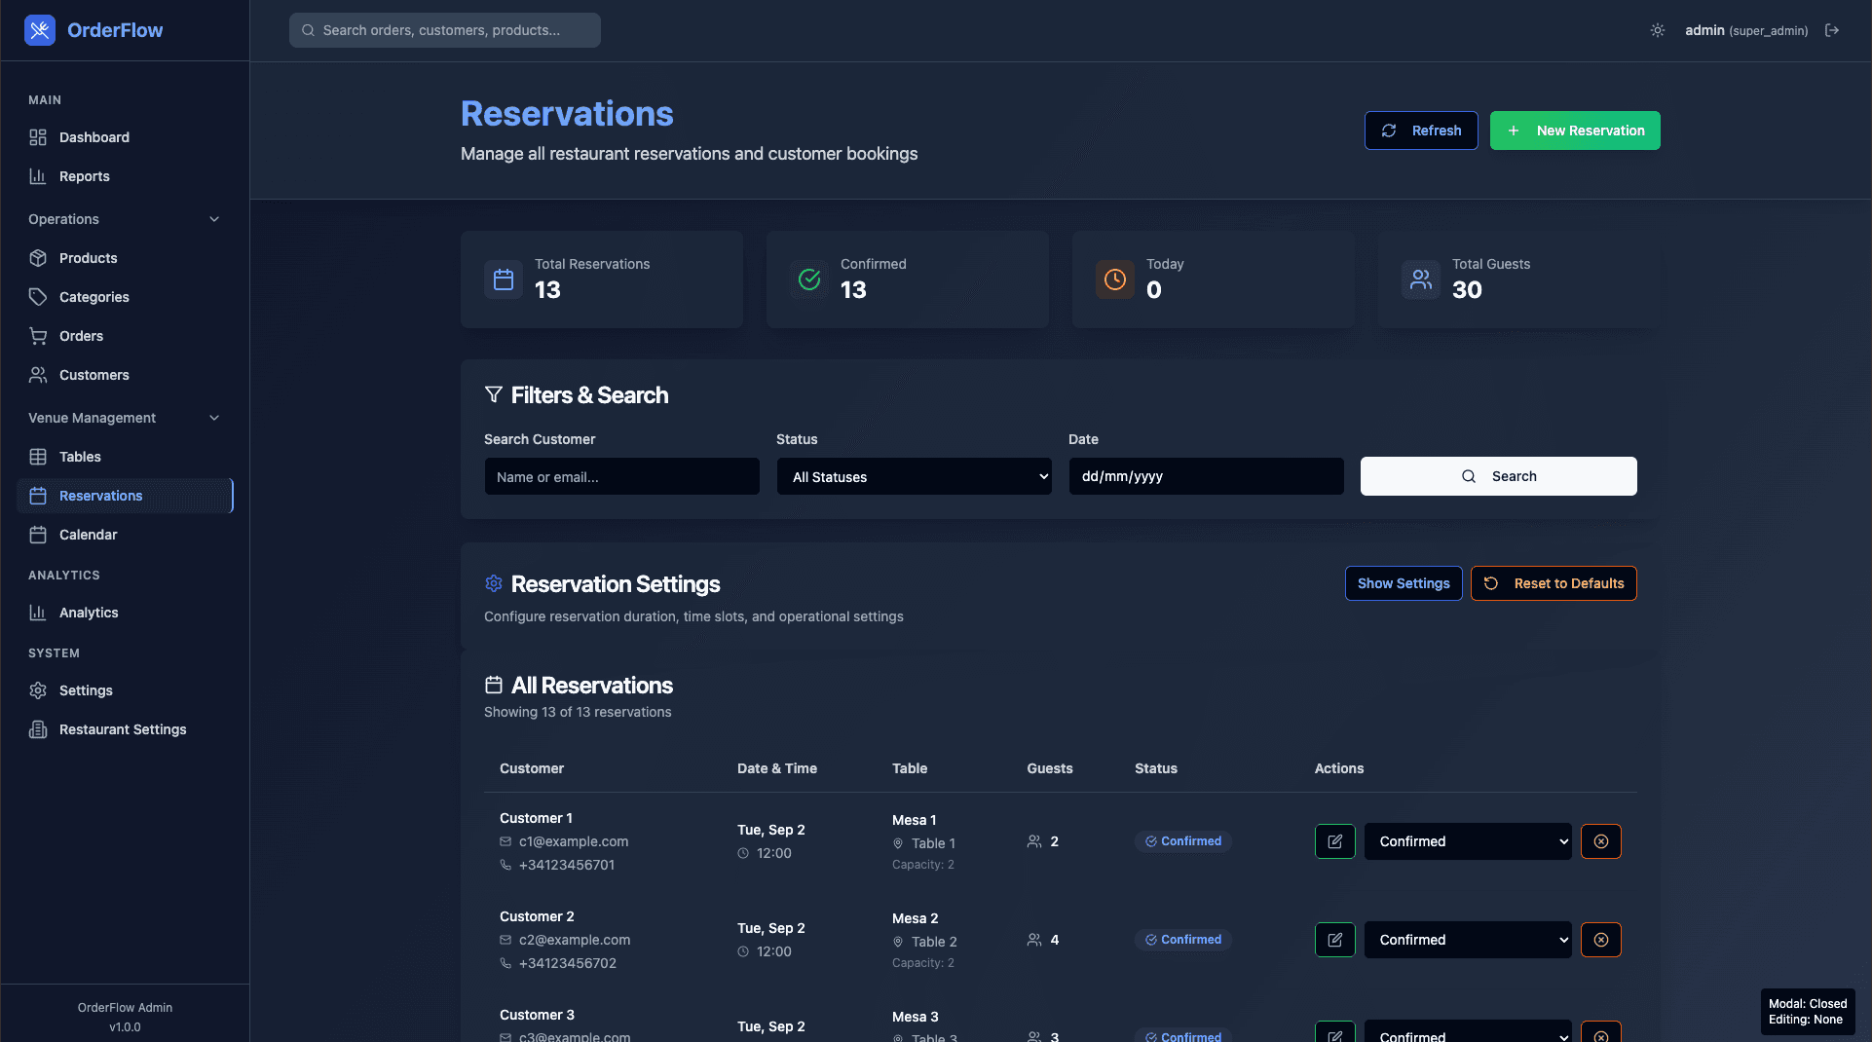This screenshot has width=1872, height=1042.
Task: Cancel Customer 2's reservation with the red X
Action: 1601,940
